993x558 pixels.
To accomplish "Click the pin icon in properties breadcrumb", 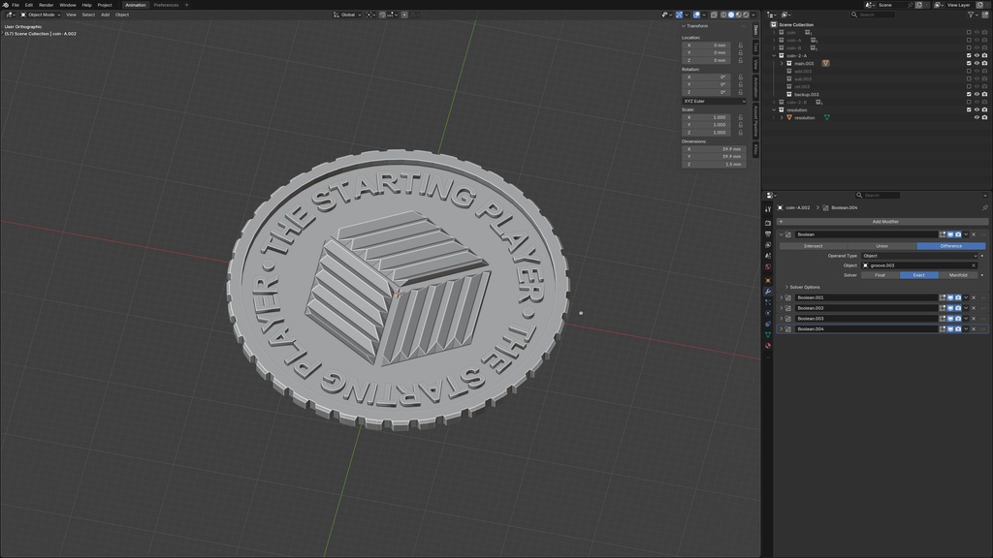I will click(985, 207).
